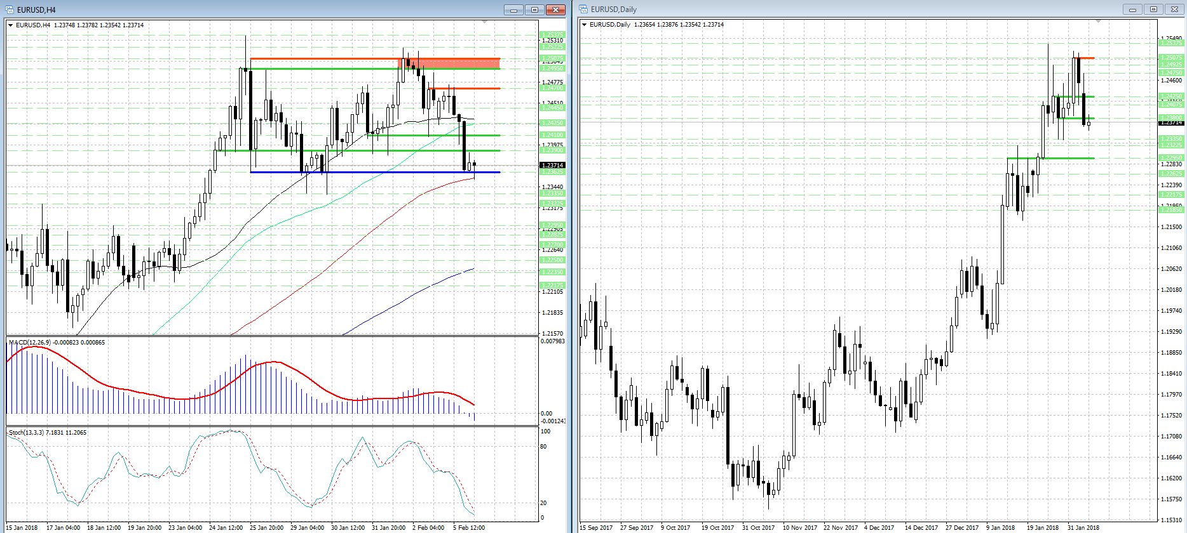This screenshot has width=1187, height=533.
Task: Click the 1.16200 price scale value in Daily chart
Action: [x=1172, y=478]
